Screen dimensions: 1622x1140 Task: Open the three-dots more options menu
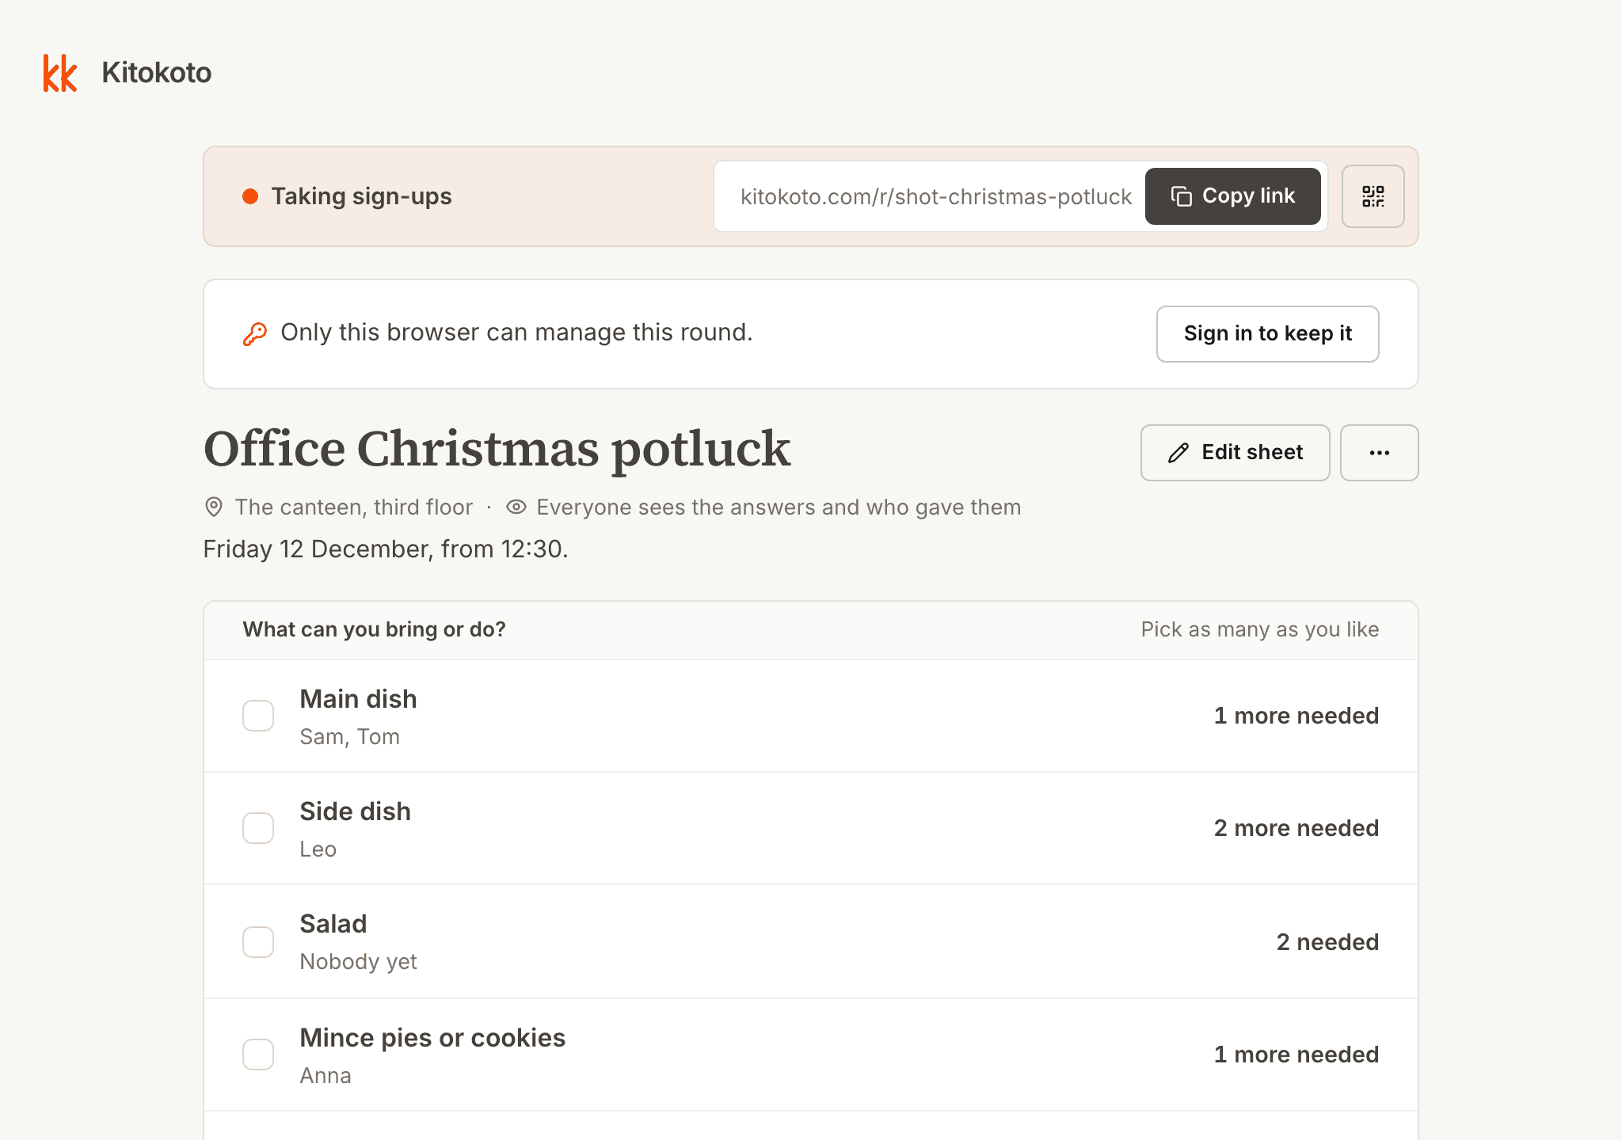point(1379,453)
